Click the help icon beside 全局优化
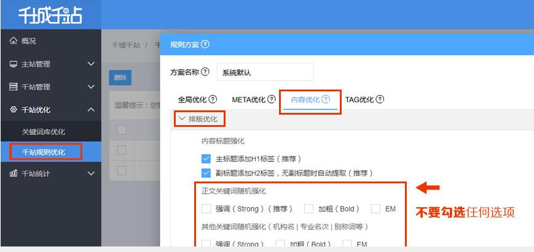This screenshot has height=252, width=534. [x=213, y=99]
